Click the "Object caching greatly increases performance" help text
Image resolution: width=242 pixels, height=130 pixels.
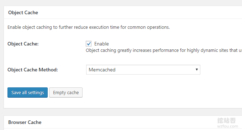tap(164, 50)
